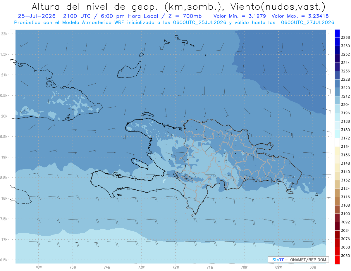Screen dimensions: 351x271
Task: Click the legend value '3164'
Action: (345, 146)
